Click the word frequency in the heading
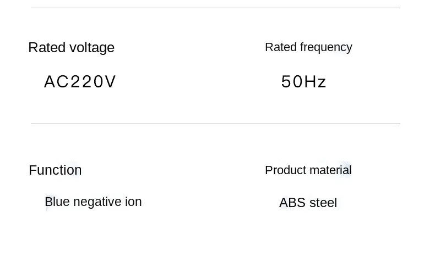 [326, 47]
